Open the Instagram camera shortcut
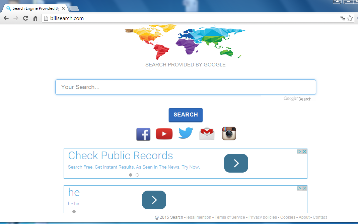Screen dimensions: 358x224 pos(229,134)
